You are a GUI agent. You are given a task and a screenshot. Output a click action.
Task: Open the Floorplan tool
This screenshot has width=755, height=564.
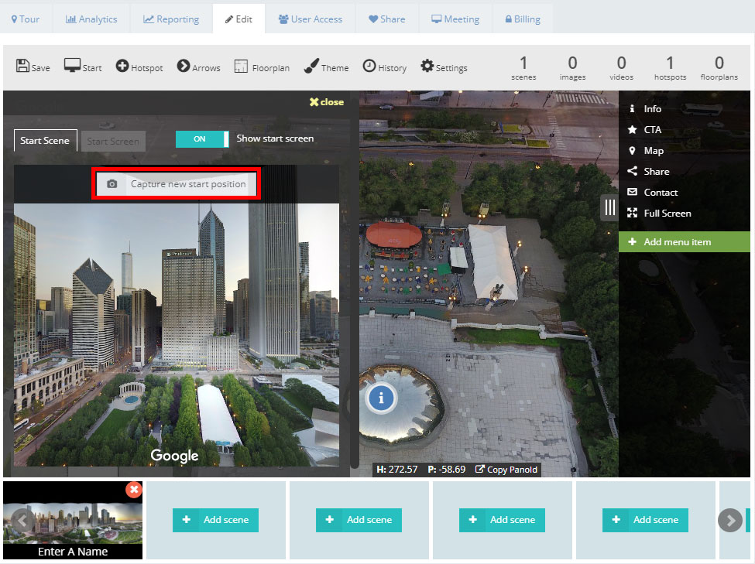(262, 67)
